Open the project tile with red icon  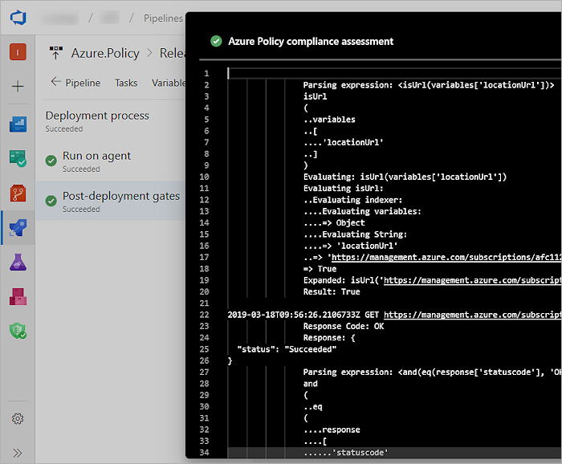coord(18,52)
